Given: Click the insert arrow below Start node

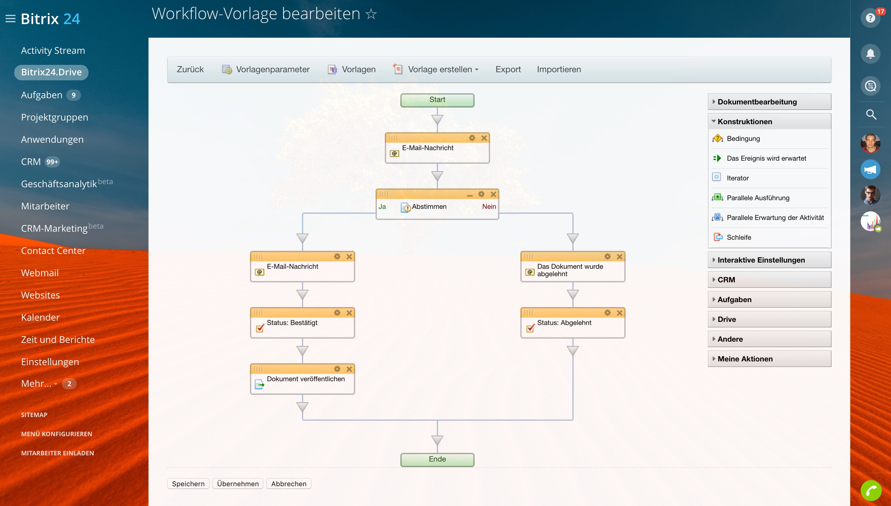Looking at the screenshot, I should tap(437, 120).
